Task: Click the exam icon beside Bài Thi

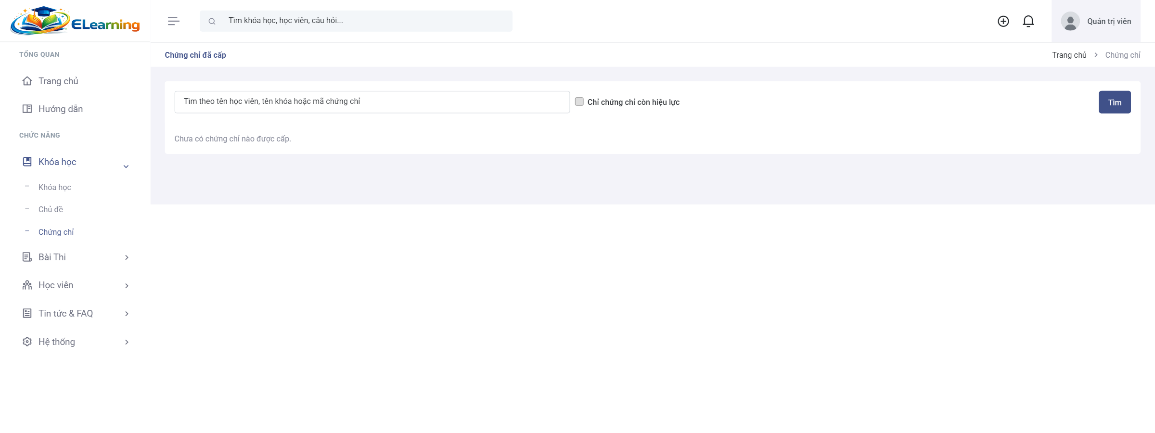Action: tap(27, 257)
